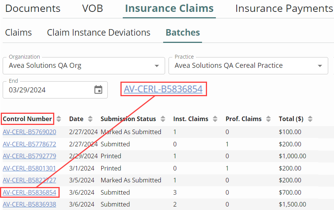Open batch link AV-CERL-B5792779
The height and width of the screenshot is (210, 334).
click(x=29, y=156)
